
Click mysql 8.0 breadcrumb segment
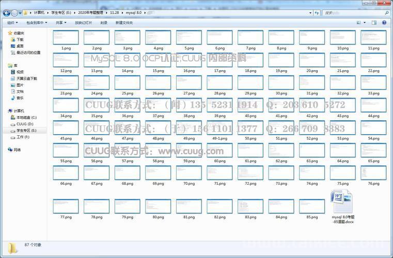(134, 12)
